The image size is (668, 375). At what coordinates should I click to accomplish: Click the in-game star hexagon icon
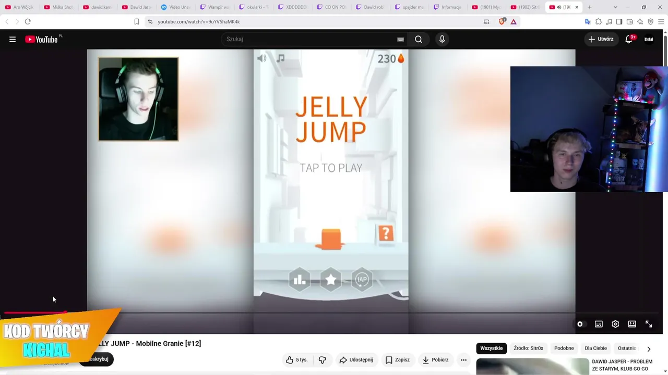331,280
